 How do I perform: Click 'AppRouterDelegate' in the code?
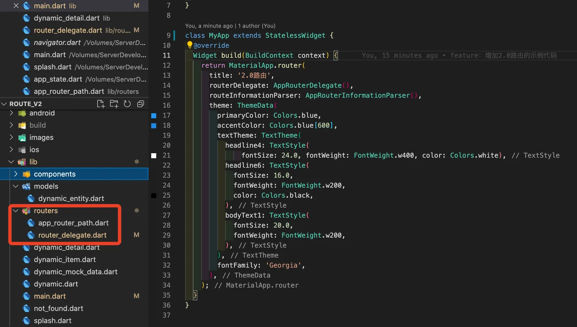307,85
